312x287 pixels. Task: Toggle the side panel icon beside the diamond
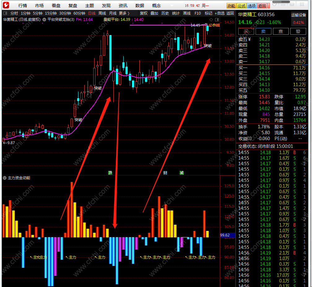coord(217,20)
